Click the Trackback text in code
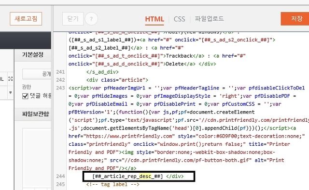The image size is (309, 190). tap(179, 56)
